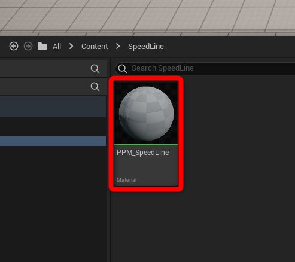Click the upper magnifier in the left panel
295x262 pixels.
coord(95,69)
